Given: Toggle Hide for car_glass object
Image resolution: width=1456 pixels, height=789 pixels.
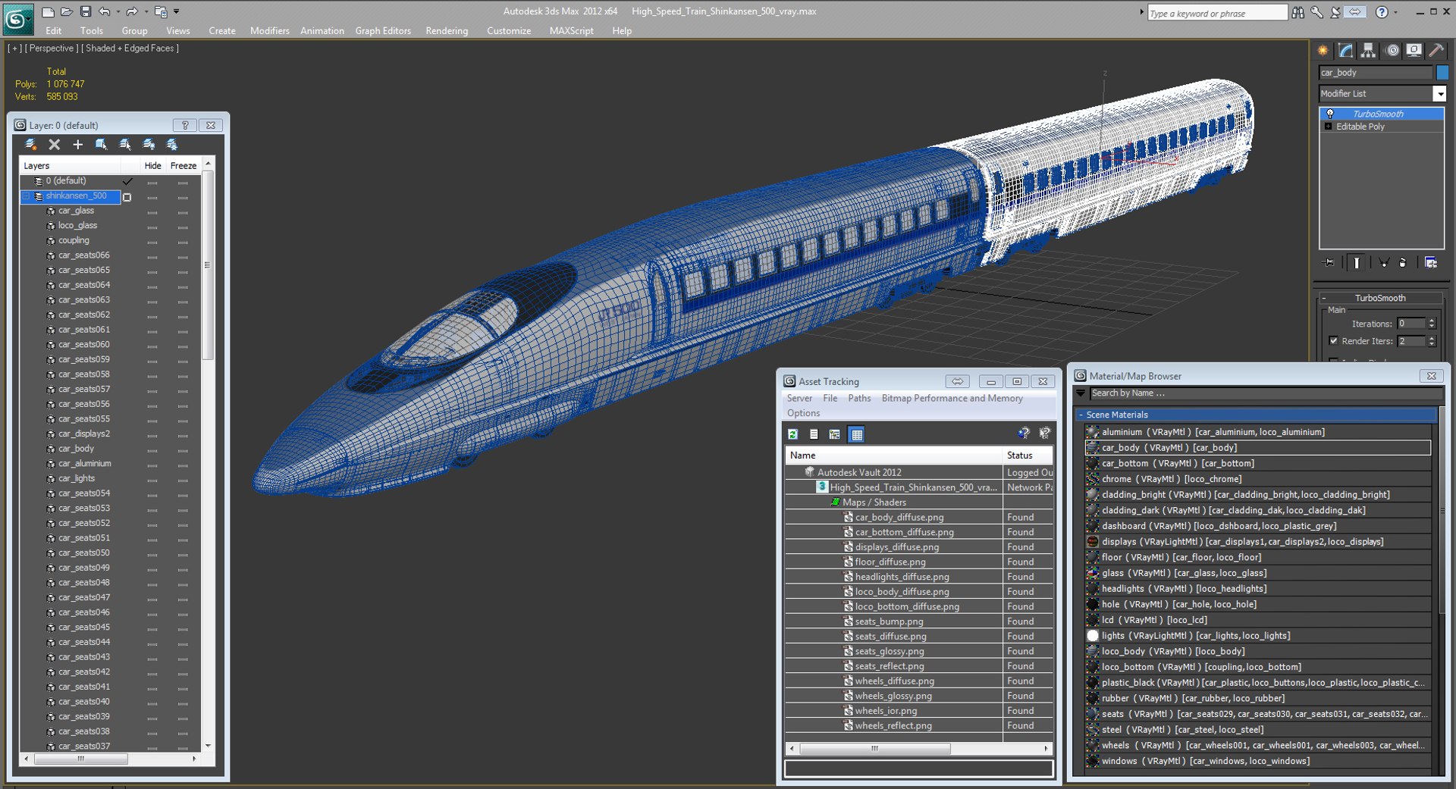Looking at the screenshot, I should pyautogui.click(x=152, y=211).
